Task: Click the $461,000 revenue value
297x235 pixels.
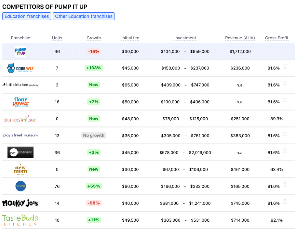Action: [240, 170]
